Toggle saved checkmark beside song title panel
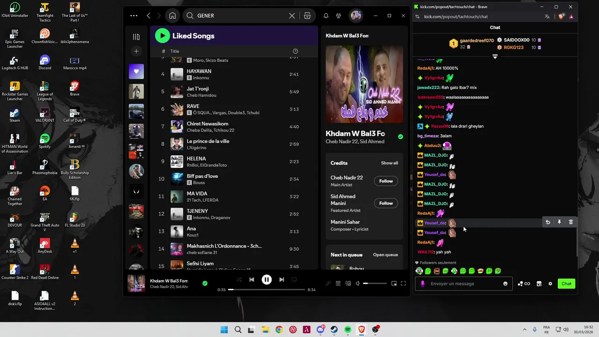 click(400, 137)
